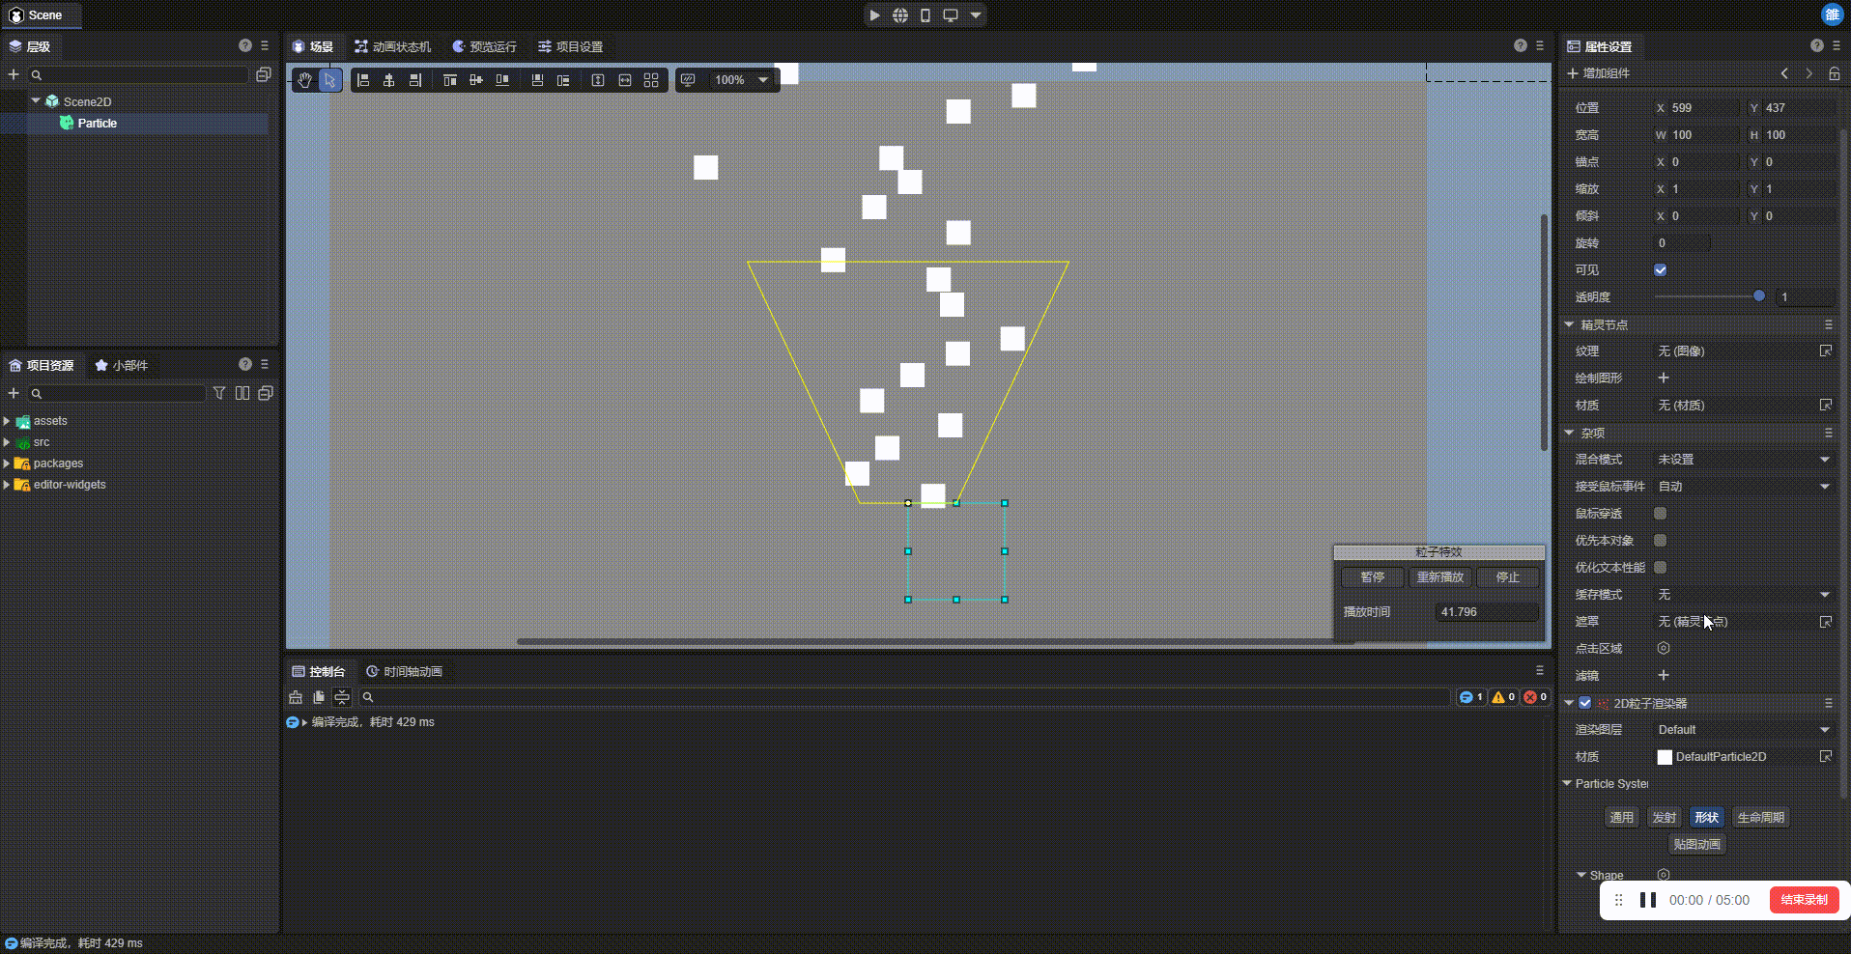This screenshot has height=954, width=1851.
Task: Click the replay (重新播放) particle button
Action: pyautogui.click(x=1439, y=577)
